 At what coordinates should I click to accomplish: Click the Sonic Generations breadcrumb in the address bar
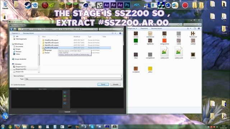click(x=47, y=29)
